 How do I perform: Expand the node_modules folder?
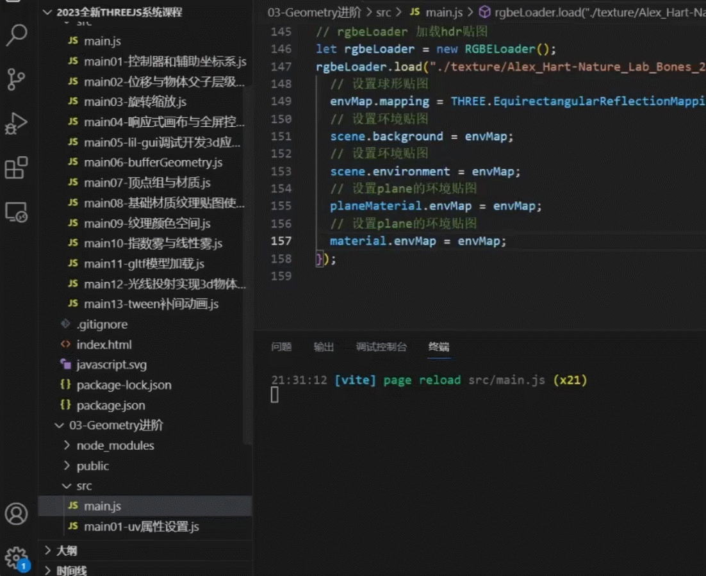pos(115,445)
